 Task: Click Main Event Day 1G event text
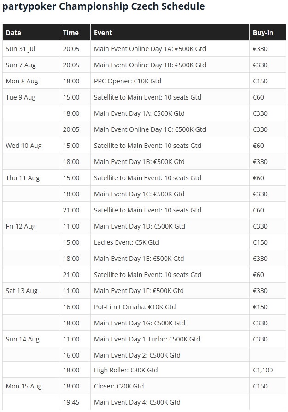point(140,323)
